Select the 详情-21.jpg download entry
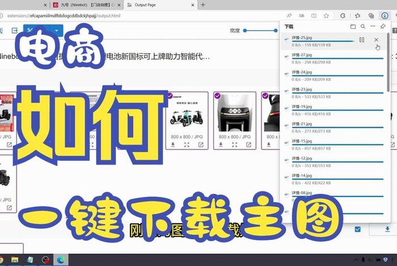397x266 pixels. tap(333, 127)
